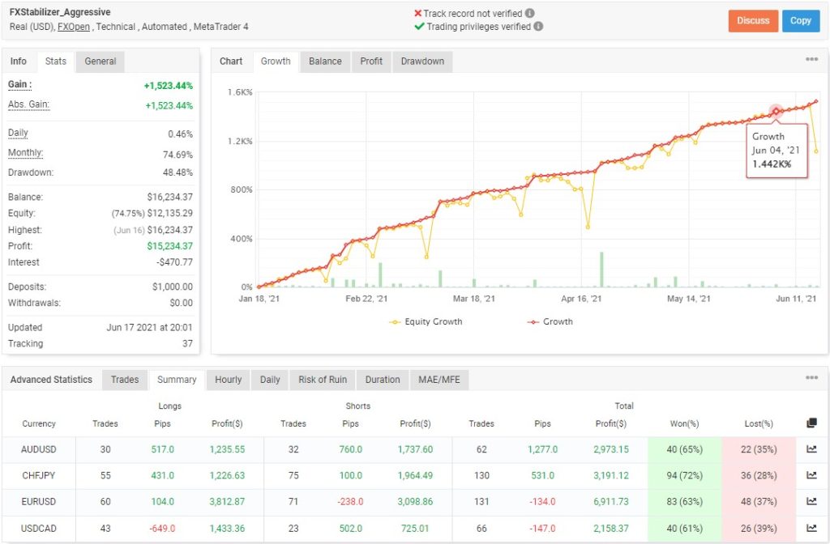Click the 3,191.12 total profit value
830x544 pixels.
coord(611,475)
